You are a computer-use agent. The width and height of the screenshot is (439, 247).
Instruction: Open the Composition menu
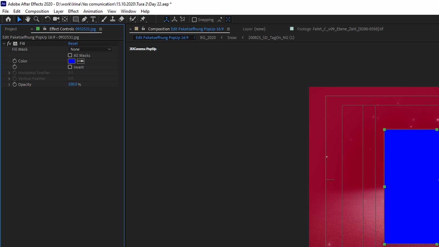coord(37,11)
